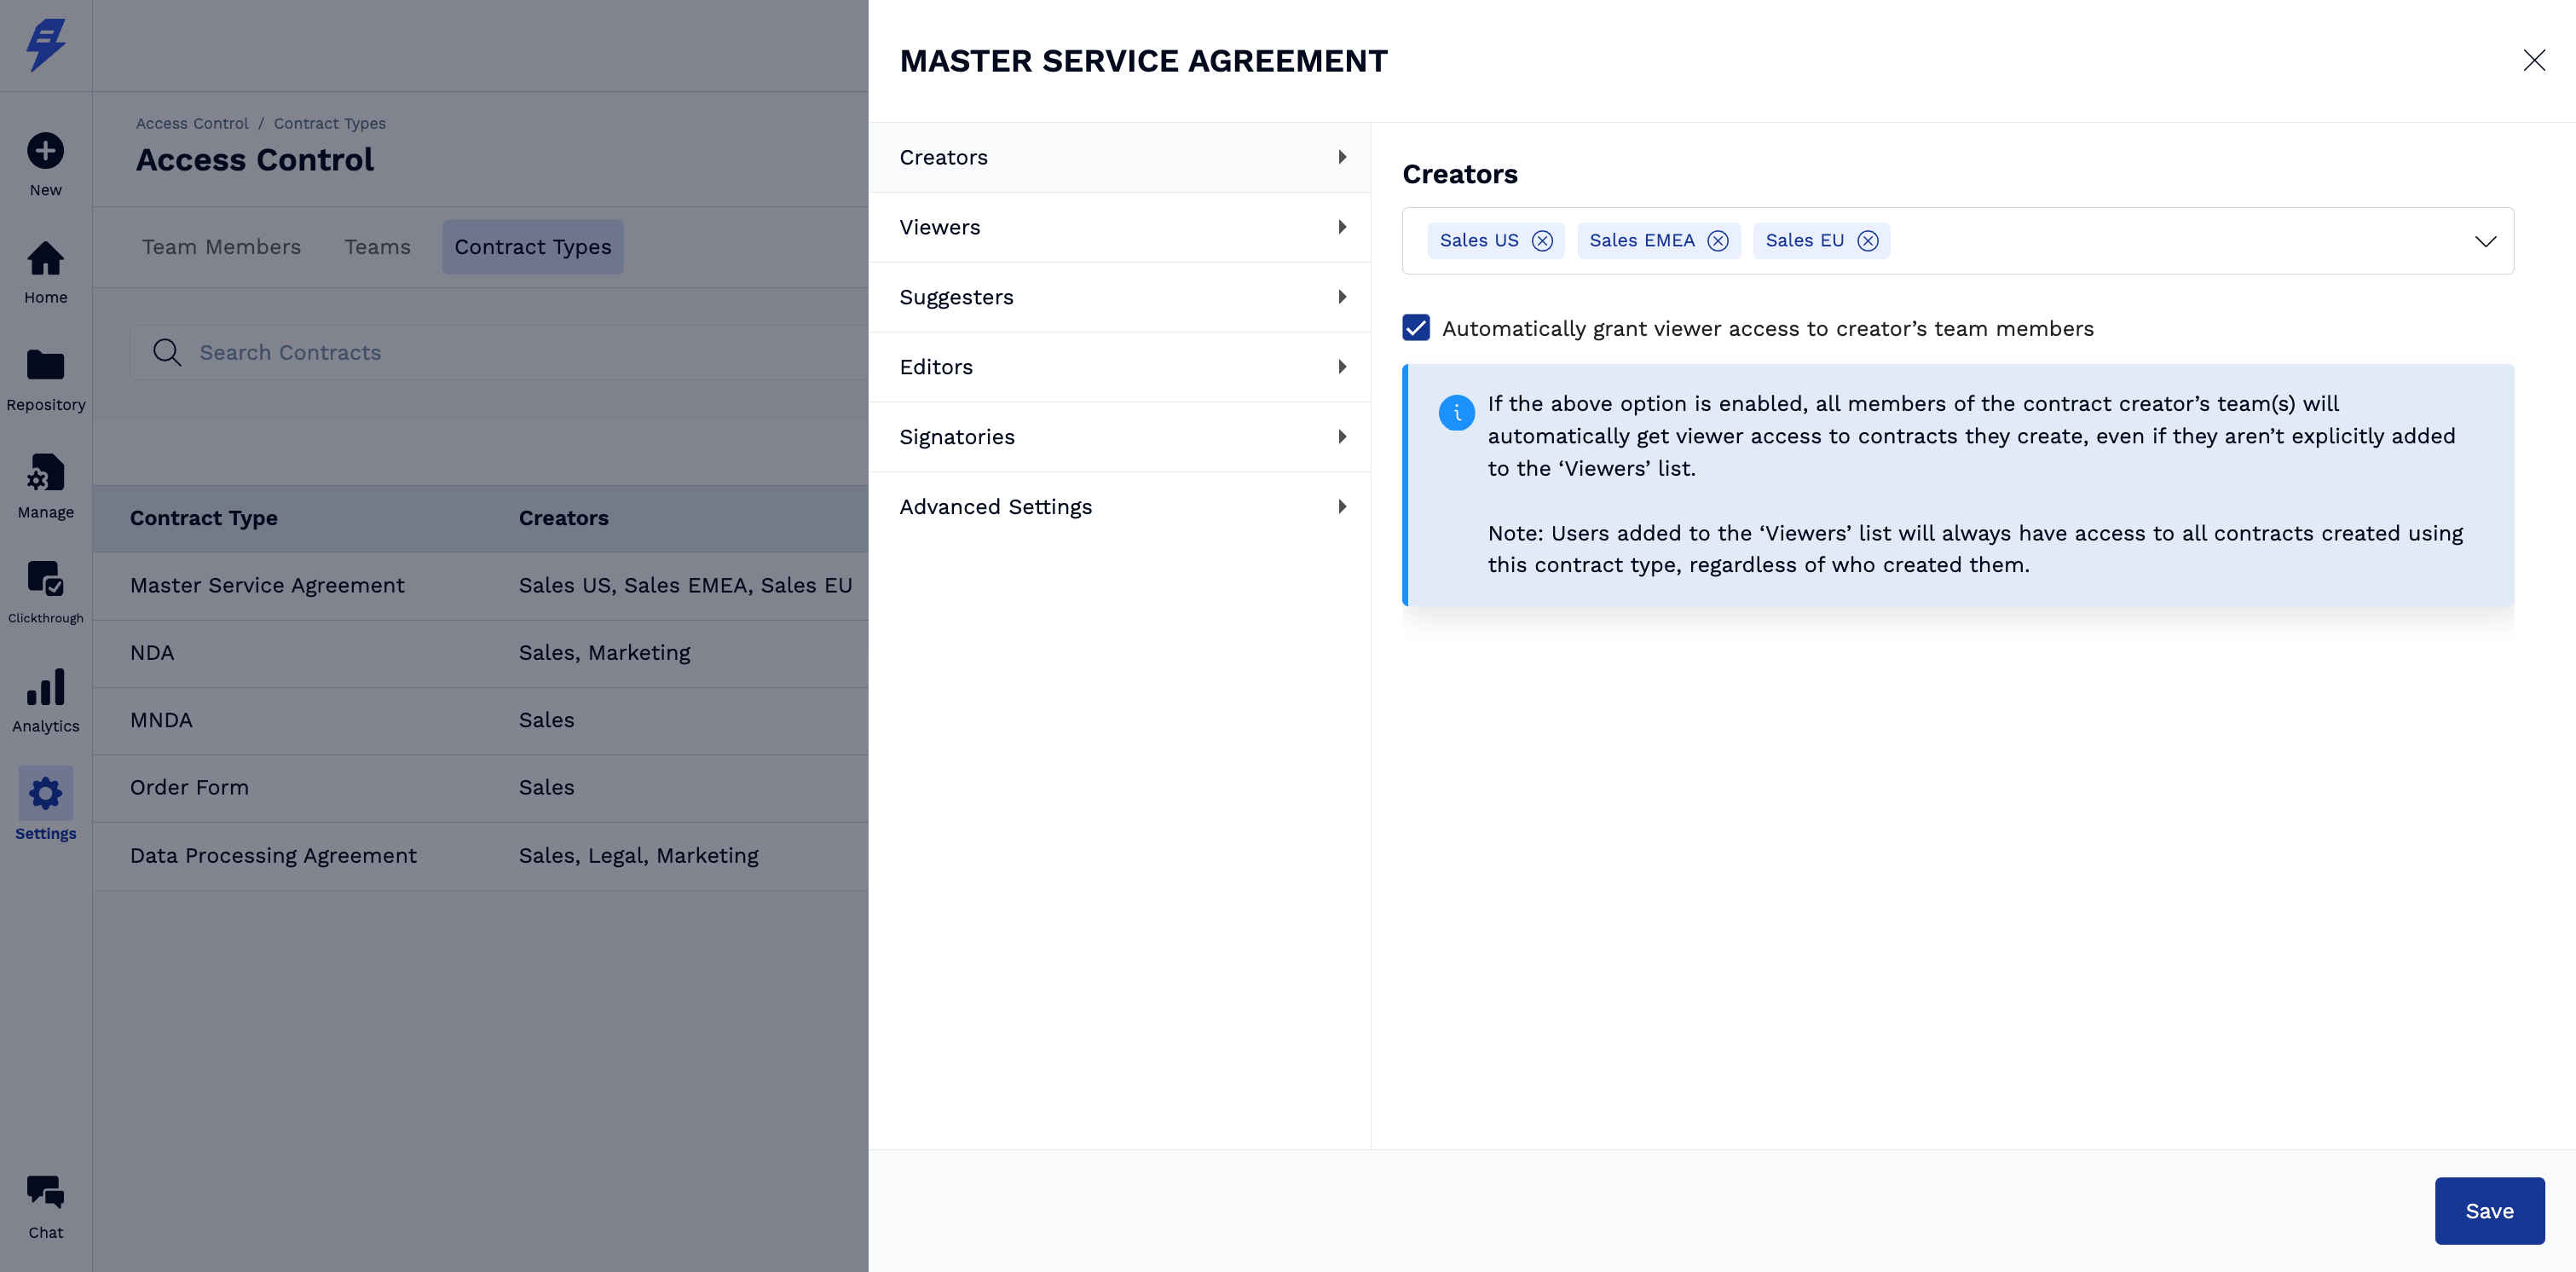Click the blue info icon in note
The height and width of the screenshot is (1272, 2576).
(x=1456, y=412)
